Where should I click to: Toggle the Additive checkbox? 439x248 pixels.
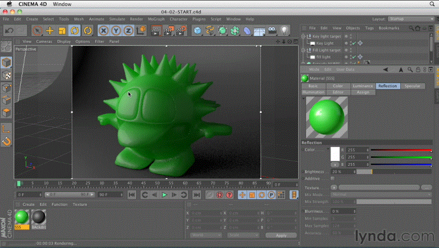333,178
